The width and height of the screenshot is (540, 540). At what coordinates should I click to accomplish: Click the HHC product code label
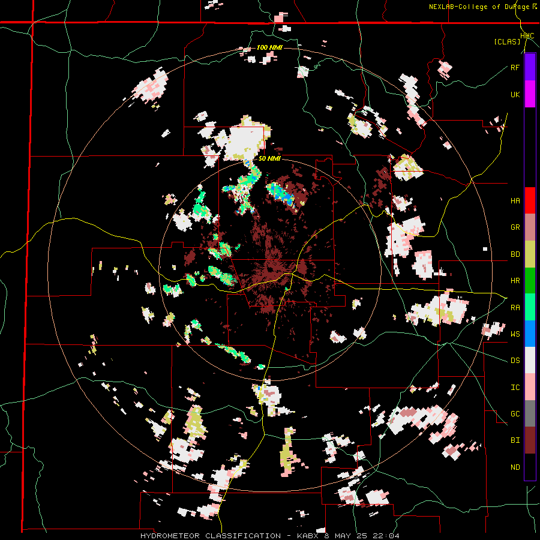pos(527,36)
